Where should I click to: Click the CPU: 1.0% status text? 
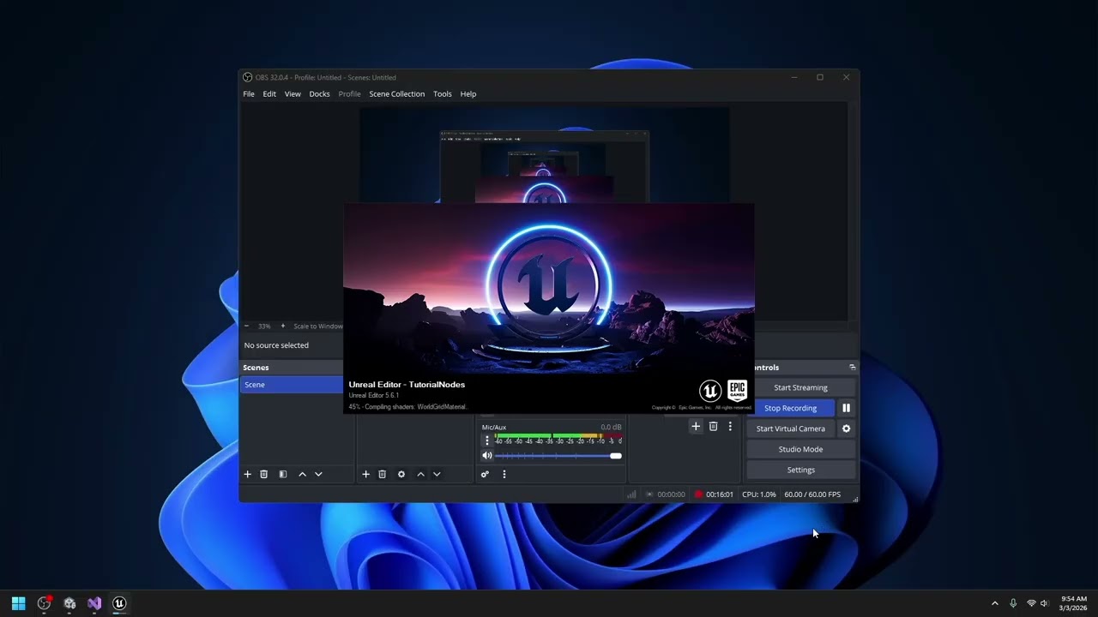point(759,494)
